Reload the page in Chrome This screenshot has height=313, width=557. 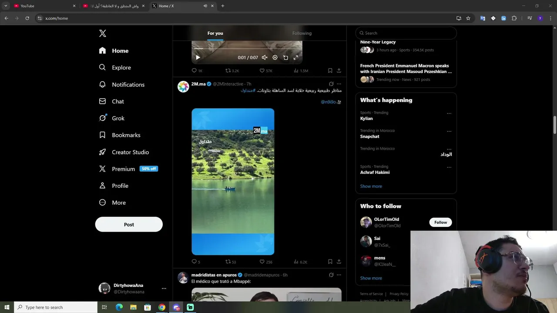pos(27,18)
